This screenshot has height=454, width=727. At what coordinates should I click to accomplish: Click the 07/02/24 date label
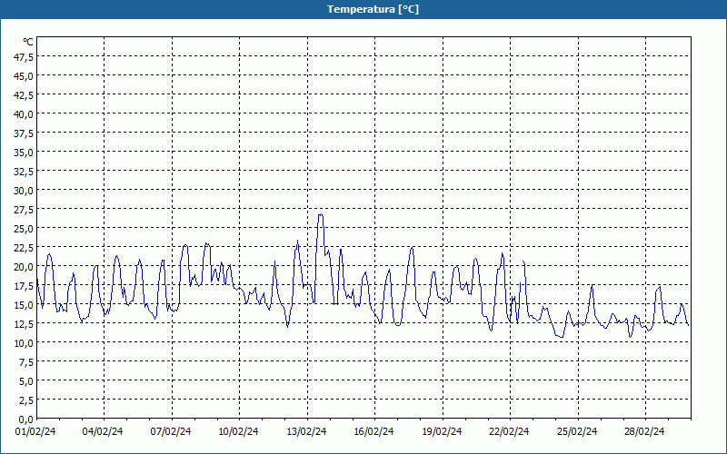click(171, 432)
